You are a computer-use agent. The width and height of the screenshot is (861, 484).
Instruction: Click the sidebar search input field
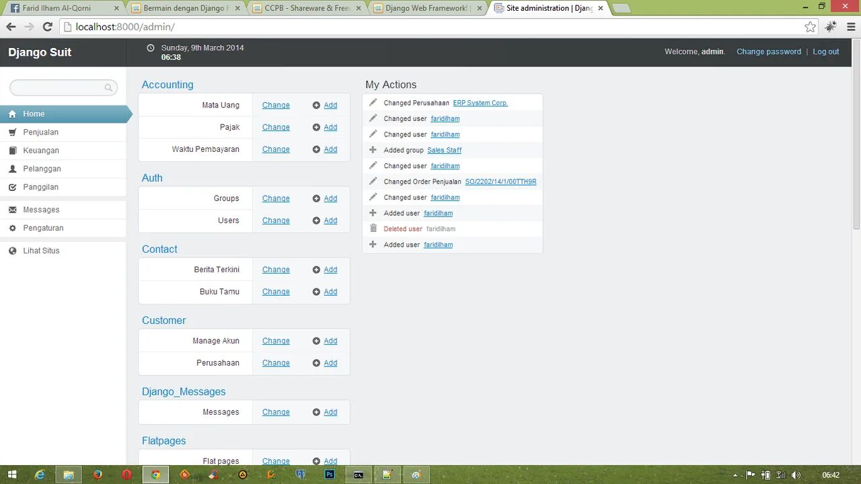(63, 87)
